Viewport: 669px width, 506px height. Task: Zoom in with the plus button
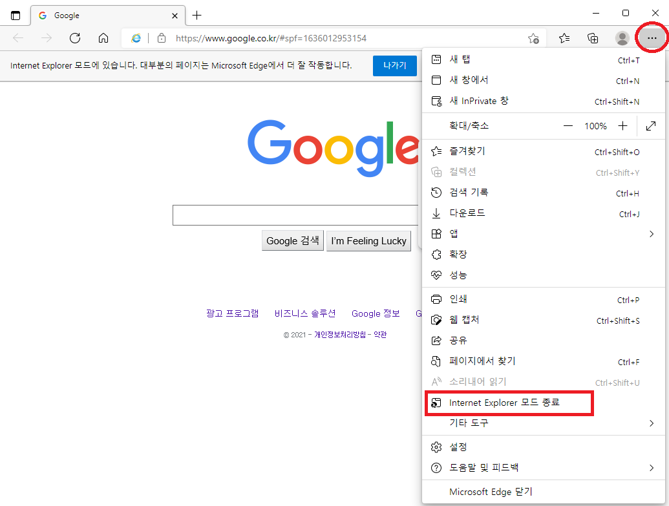tap(623, 126)
